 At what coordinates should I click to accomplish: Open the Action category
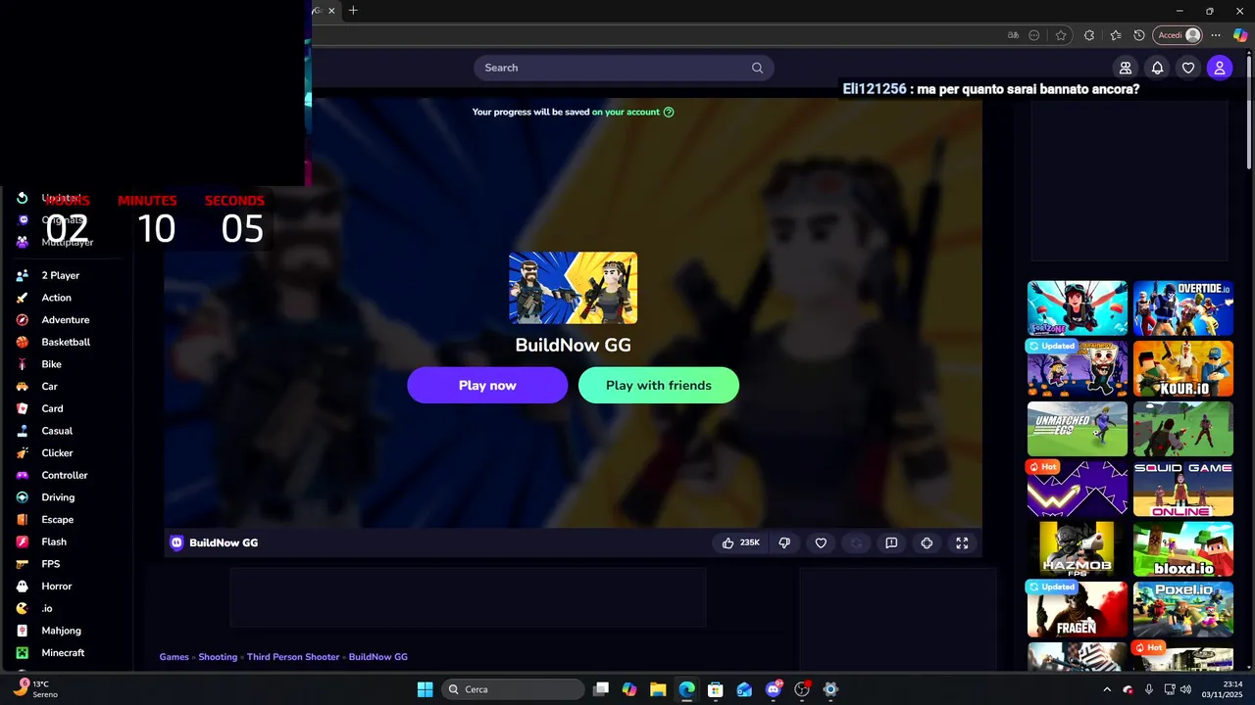point(56,298)
